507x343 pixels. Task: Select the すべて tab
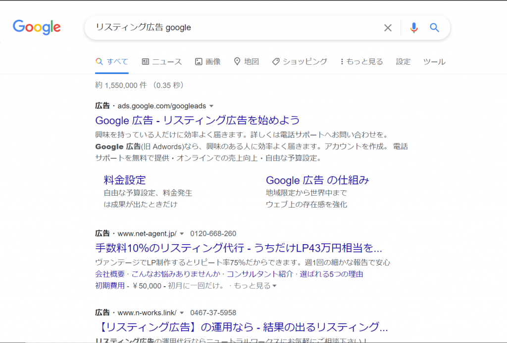(112, 61)
